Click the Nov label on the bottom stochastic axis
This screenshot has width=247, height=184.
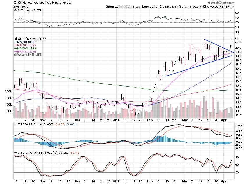pos(42,181)
